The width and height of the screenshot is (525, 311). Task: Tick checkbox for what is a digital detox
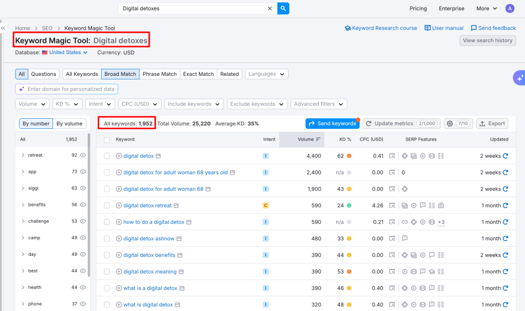pyautogui.click(x=107, y=288)
